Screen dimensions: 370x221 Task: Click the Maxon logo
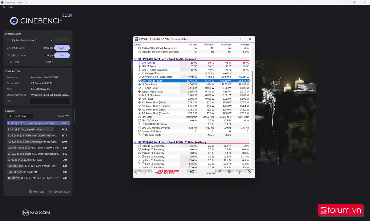coord(36,213)
